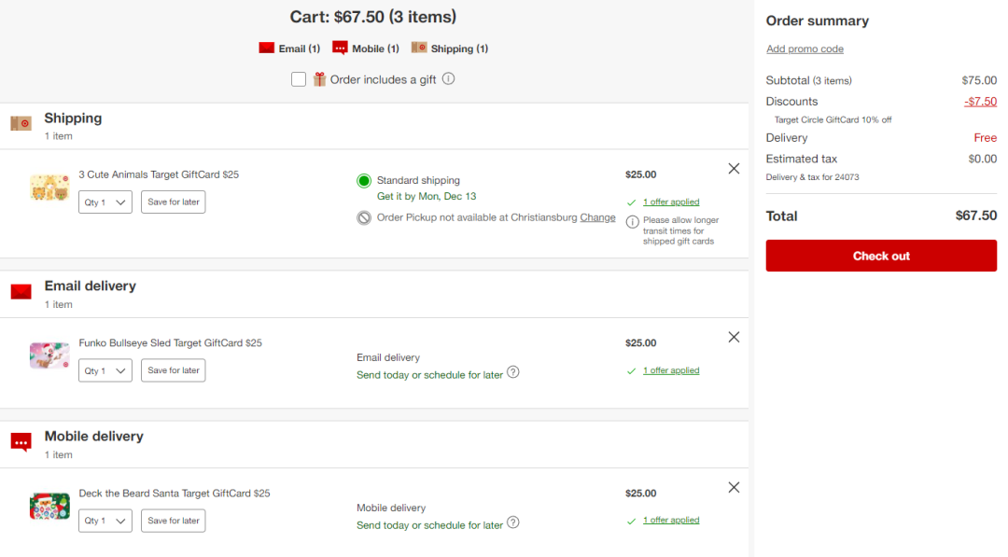Click the Email delivery section envelope icon

tap(21, 292)
